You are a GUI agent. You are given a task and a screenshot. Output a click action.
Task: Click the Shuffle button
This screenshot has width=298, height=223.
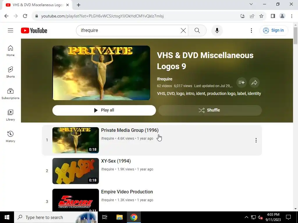click(210, 110)
